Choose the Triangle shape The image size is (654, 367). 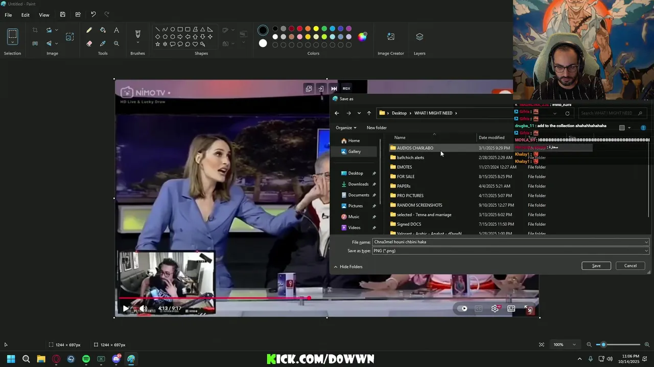pos(203,29)
